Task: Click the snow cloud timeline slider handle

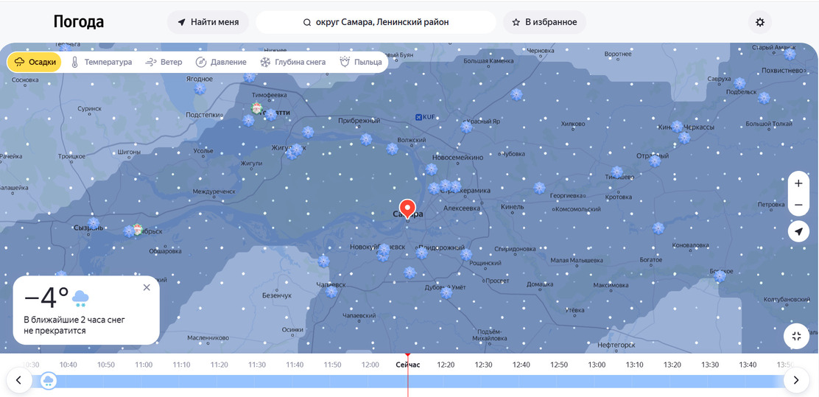Action: click(49, 381)
